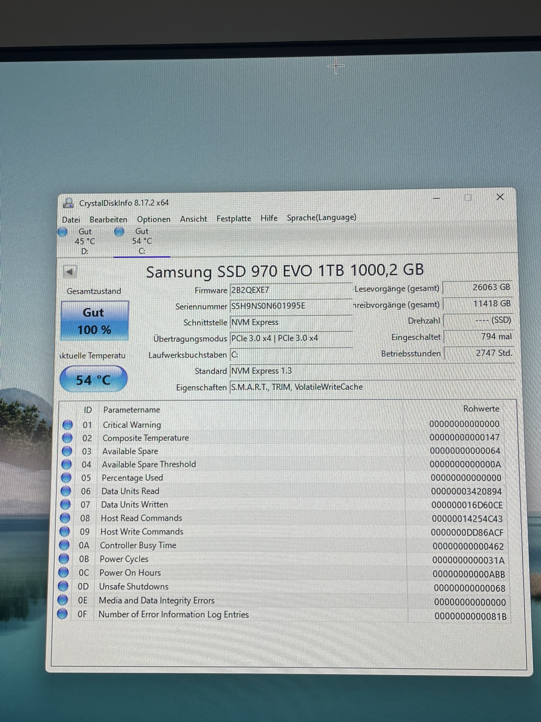The height and width of the screenshot is (722, 541).
Task: Select the Percentage Used parameter name
Action: [132, 478]
